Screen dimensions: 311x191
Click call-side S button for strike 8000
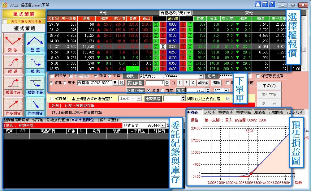[156, 24]
